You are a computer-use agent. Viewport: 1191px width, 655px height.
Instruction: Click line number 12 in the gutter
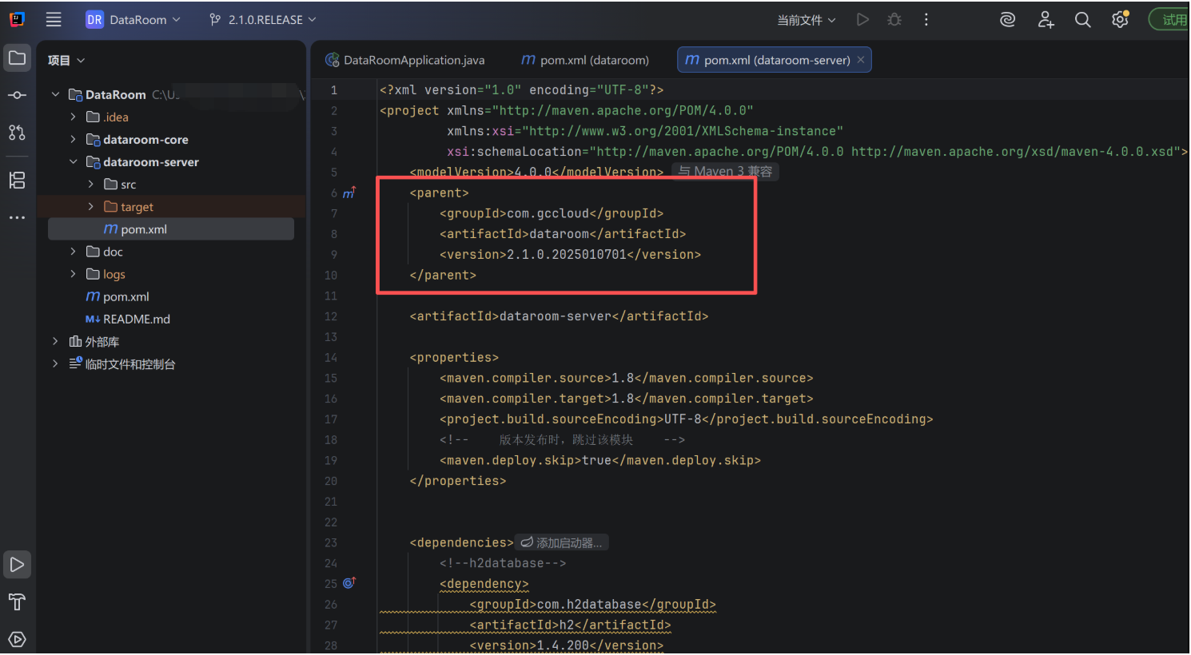pos(331,316)
